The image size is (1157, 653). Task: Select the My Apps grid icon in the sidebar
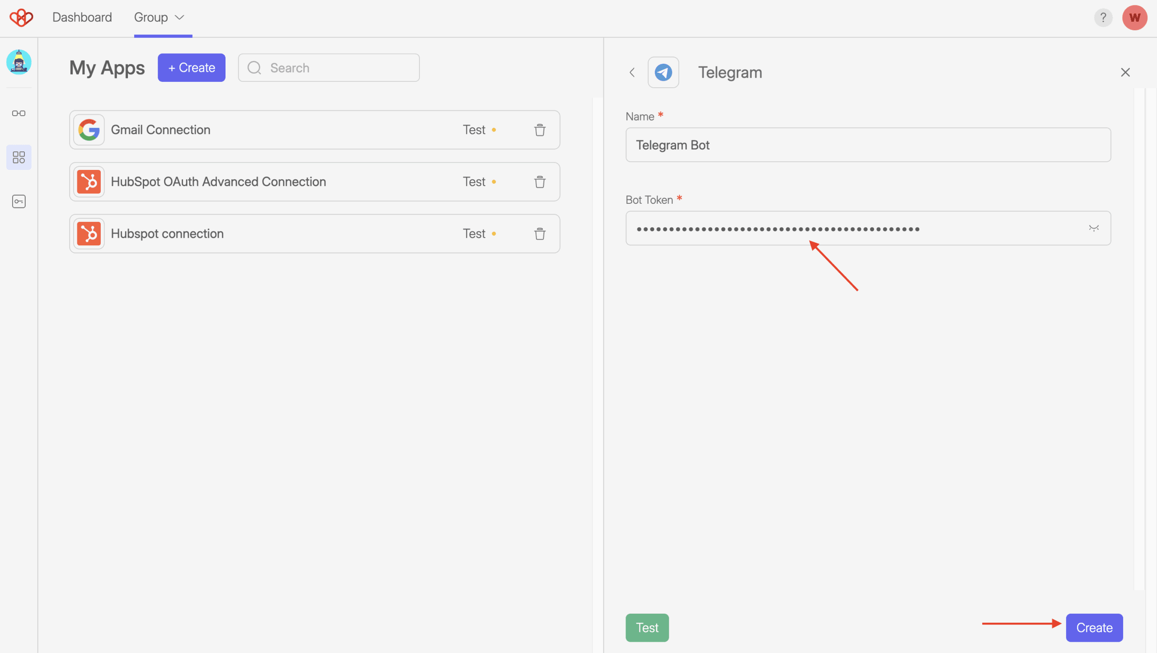point(19,157)
